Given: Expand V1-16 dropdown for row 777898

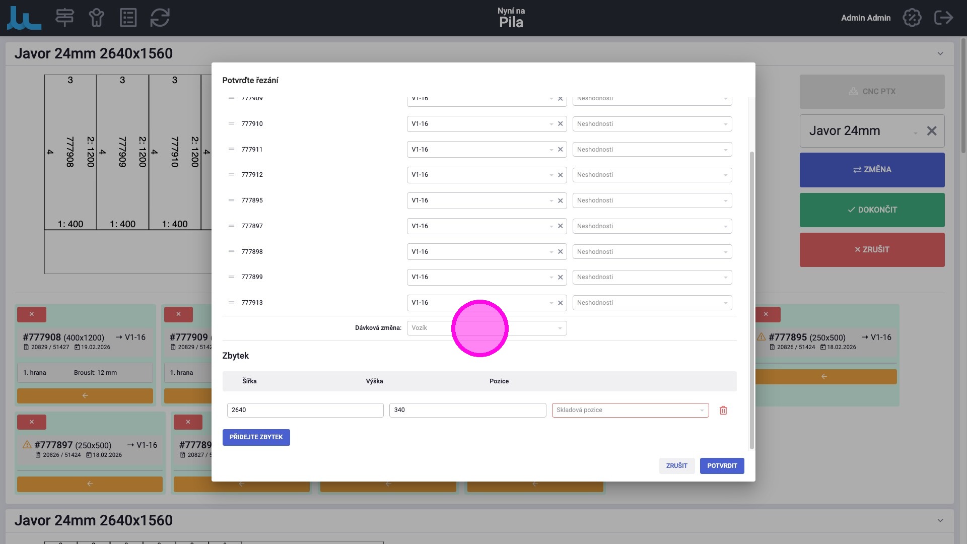Looking at the screenshot, I should tap(551, 252).
